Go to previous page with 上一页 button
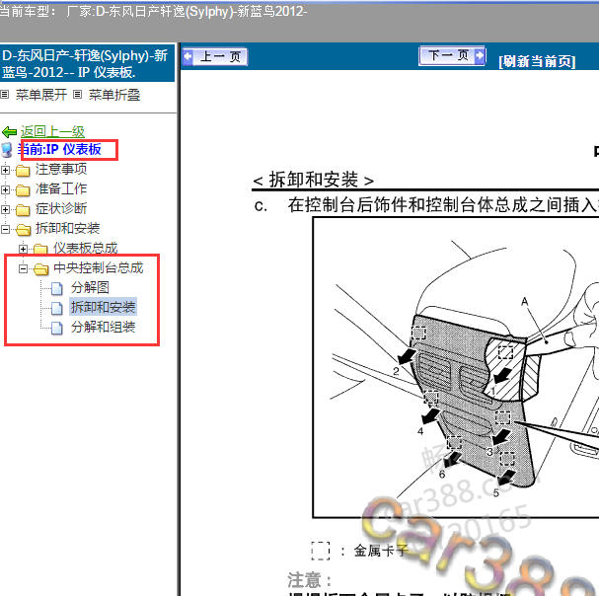Viewport: 599px width, 596px height. click(x=215, y=56)
